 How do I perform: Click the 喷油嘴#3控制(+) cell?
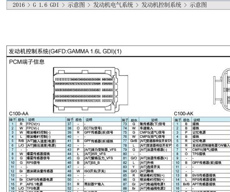click(155, 179)
